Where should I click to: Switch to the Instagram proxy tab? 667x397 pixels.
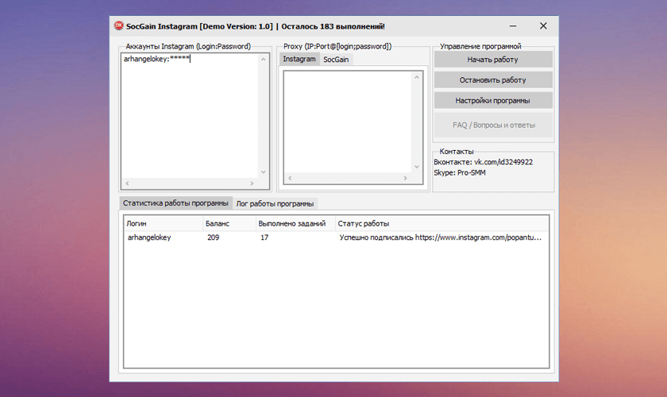coord(299,59)
